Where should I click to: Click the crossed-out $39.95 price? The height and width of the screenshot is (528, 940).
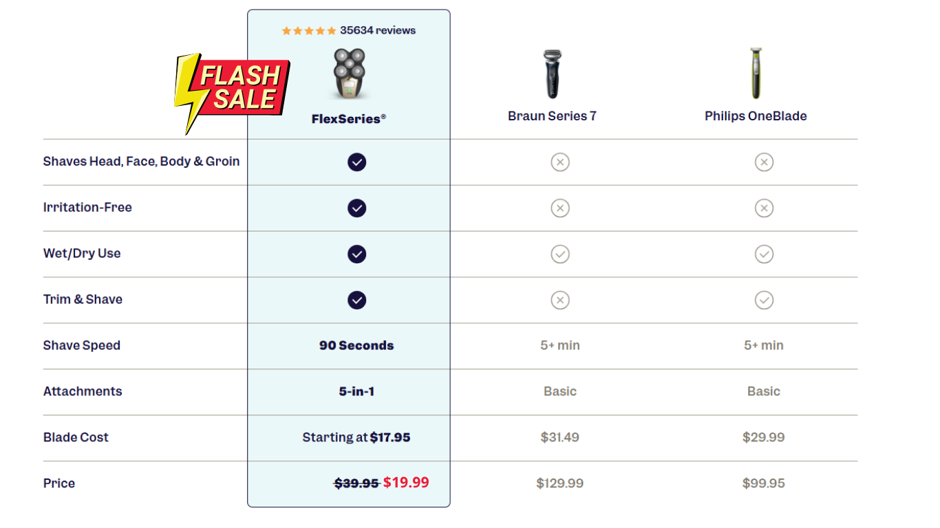coord(356,483)
